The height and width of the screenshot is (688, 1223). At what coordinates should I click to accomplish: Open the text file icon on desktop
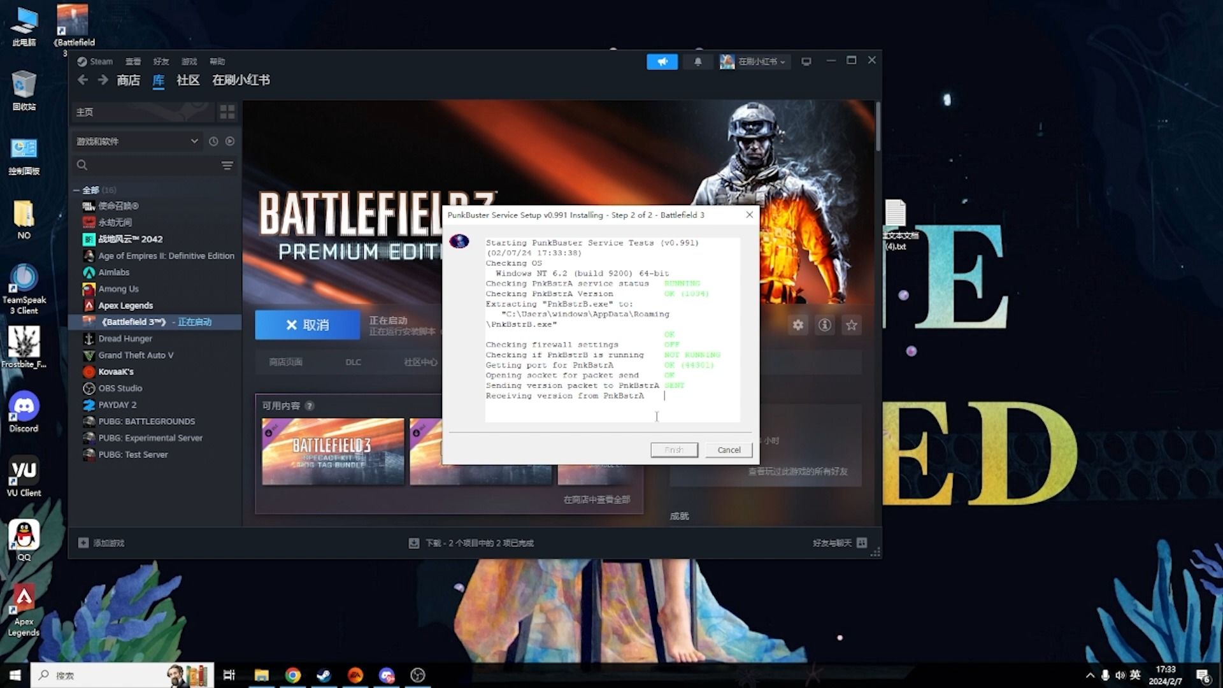pyautogui.click(x=895, y=226)
